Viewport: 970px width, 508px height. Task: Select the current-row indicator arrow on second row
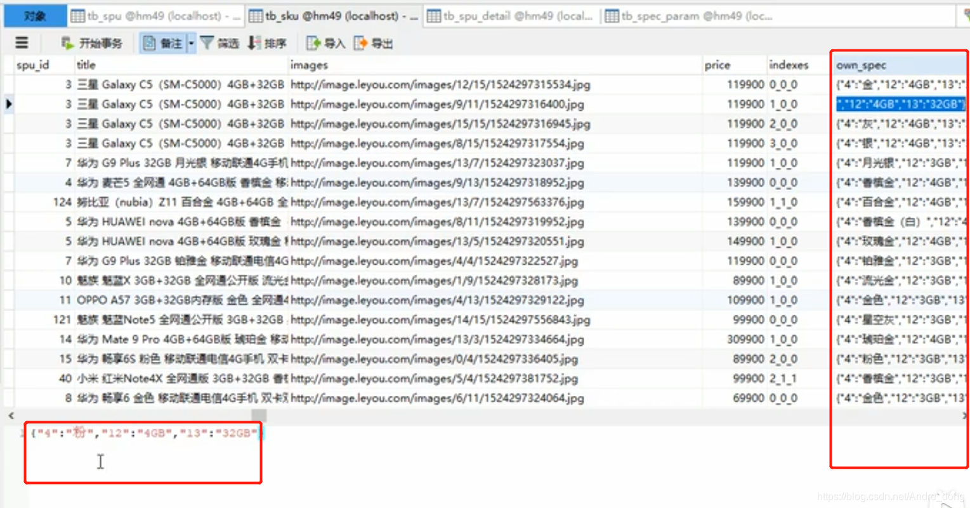pos(9,104)
